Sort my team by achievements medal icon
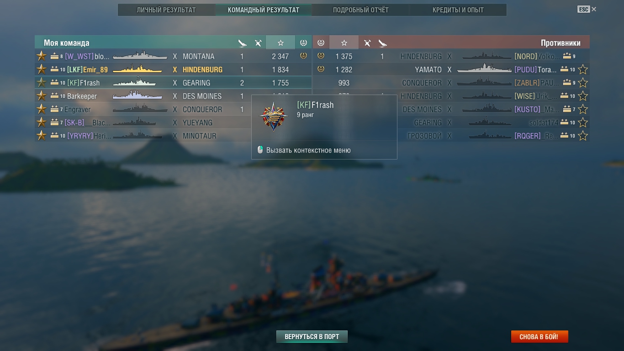Screen dimensions: 624x351 [303, 43]
